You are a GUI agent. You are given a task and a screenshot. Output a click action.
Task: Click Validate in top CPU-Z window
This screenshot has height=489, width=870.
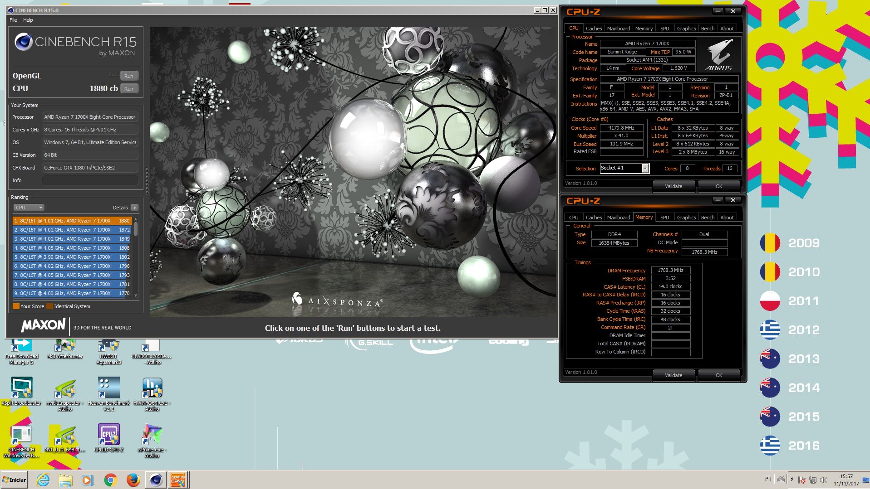coord(673,186)
